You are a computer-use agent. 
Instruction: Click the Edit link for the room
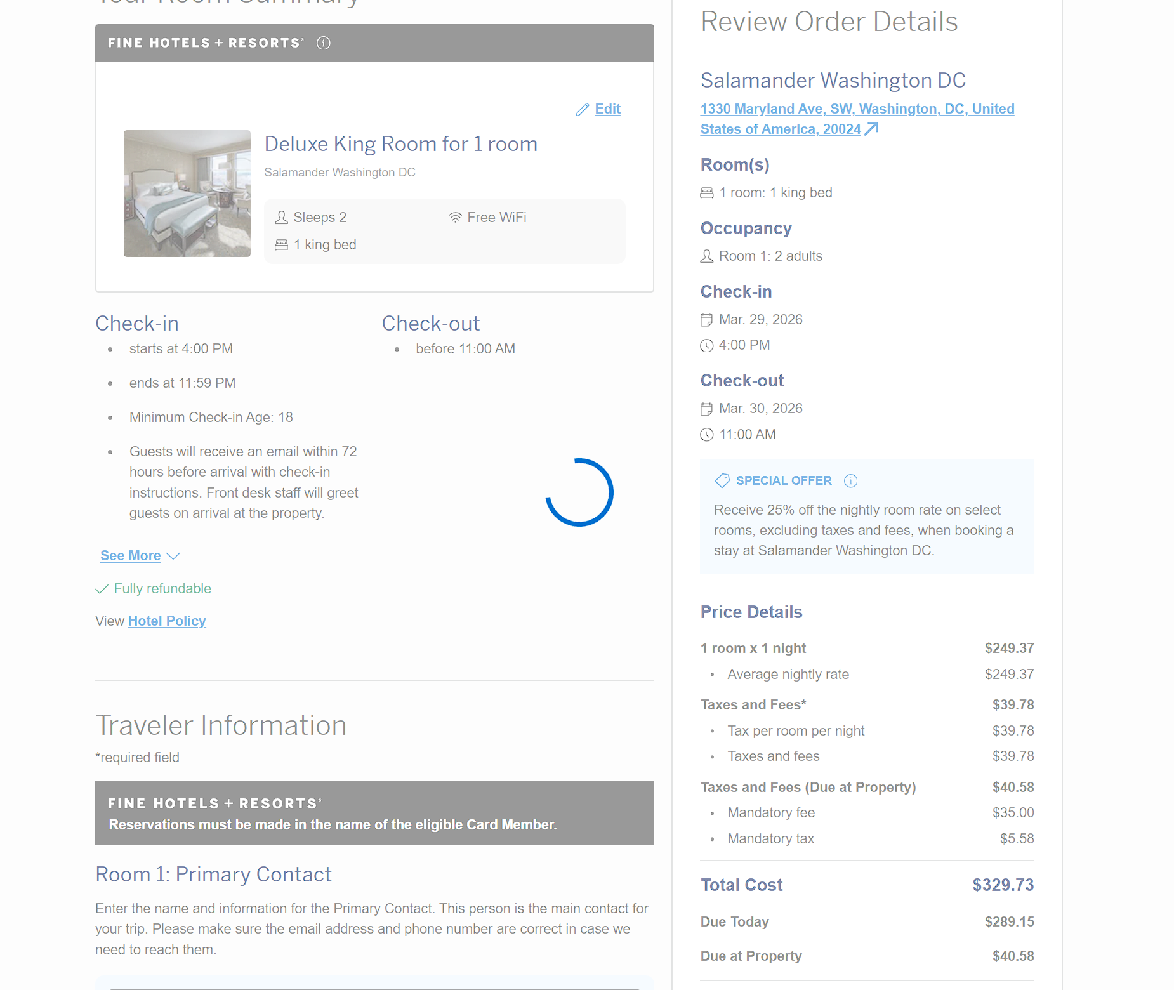(607, 109)
